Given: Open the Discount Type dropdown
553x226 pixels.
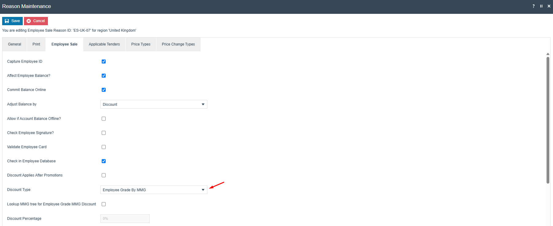Looking at the screenshot, I should pyautogui.click(x=154, y=190).
